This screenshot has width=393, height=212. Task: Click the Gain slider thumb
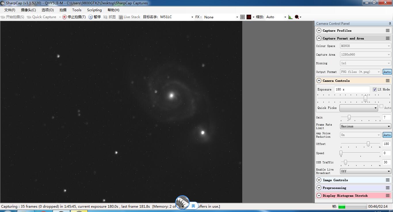(349, 117)
